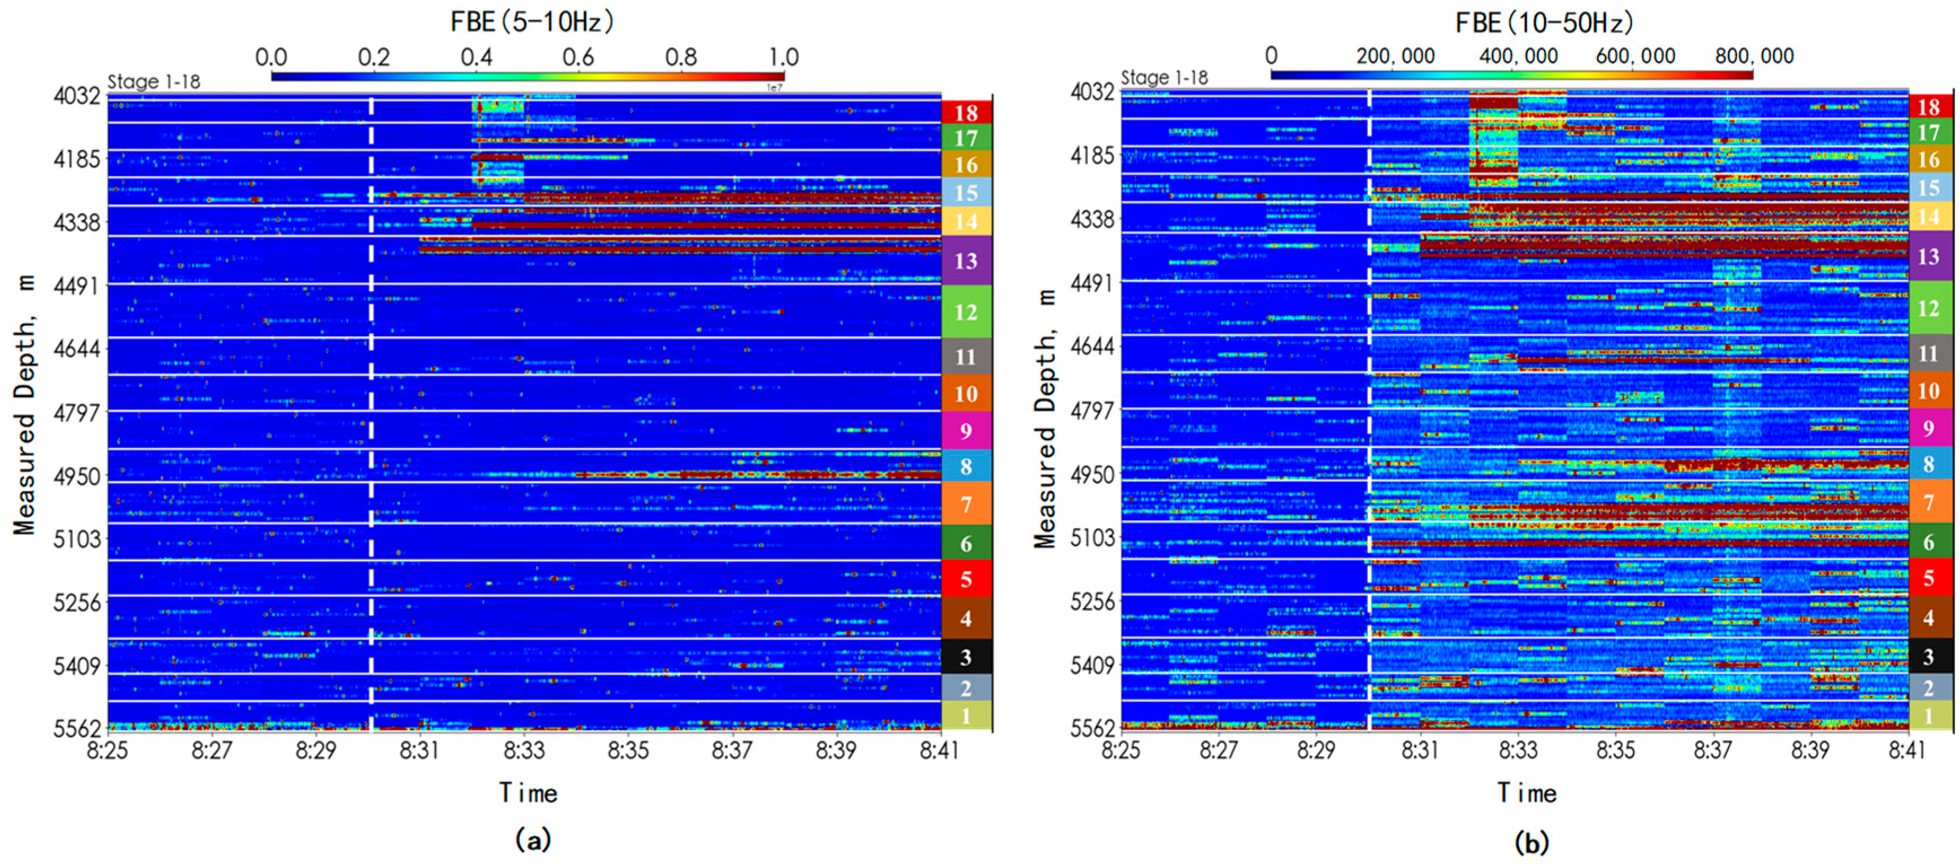Click the 'Stage 1-18' label above panel (a)
1960x865 pixels.
154,81
